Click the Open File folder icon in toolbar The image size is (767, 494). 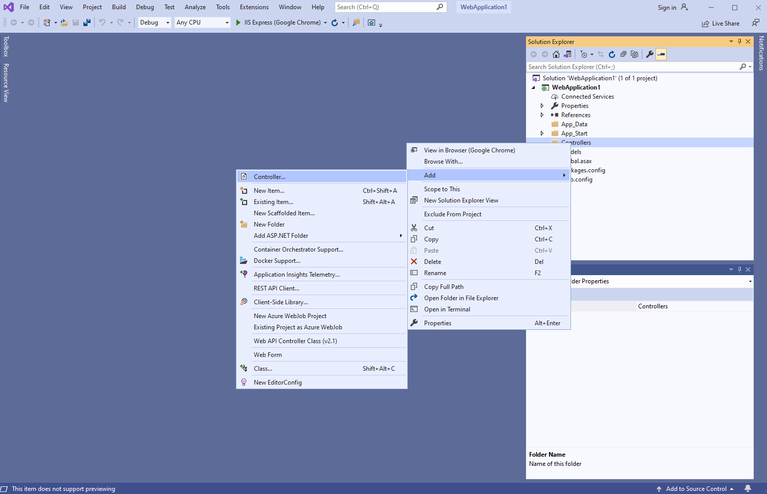tap(64, 23)
